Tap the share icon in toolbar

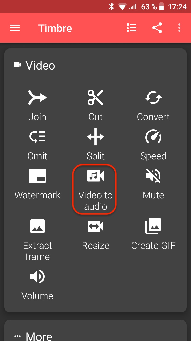(157, 28)
